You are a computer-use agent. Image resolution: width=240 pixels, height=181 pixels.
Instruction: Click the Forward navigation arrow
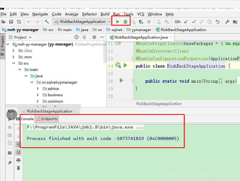pos(37,22)
